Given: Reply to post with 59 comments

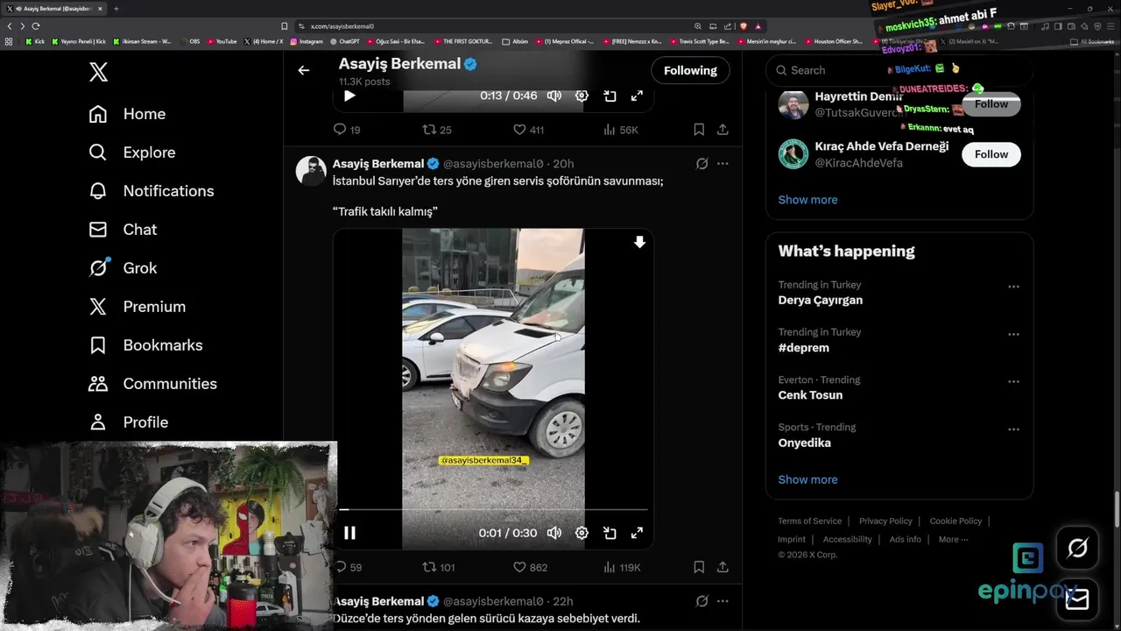Looking at the screenshot, I should pyautogui.click(x=348, y=567).
